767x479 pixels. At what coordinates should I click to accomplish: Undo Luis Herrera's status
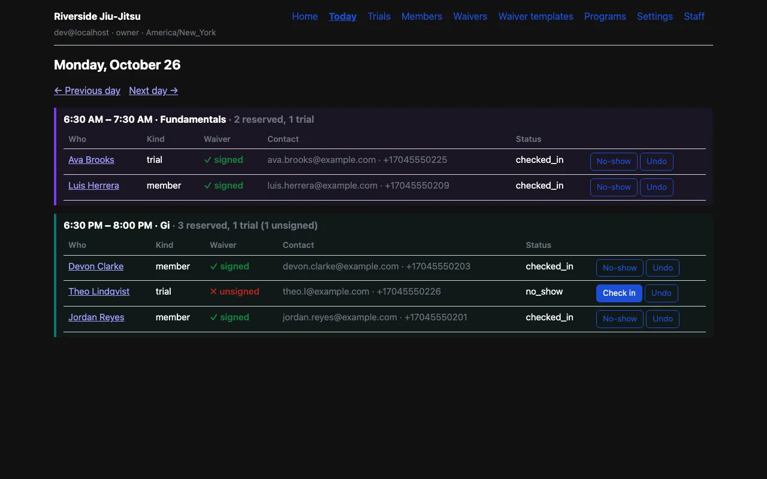tap(657, 187)
